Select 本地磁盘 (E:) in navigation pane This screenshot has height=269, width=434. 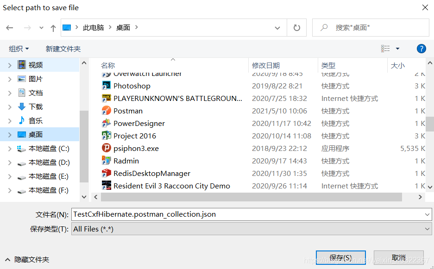pyautogui.click(x=49, y=176)
